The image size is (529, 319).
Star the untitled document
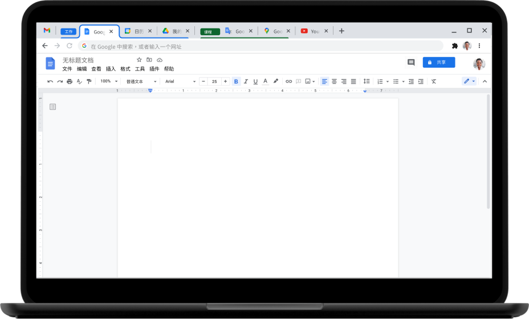pyautogui.click(x=139, y=60)
